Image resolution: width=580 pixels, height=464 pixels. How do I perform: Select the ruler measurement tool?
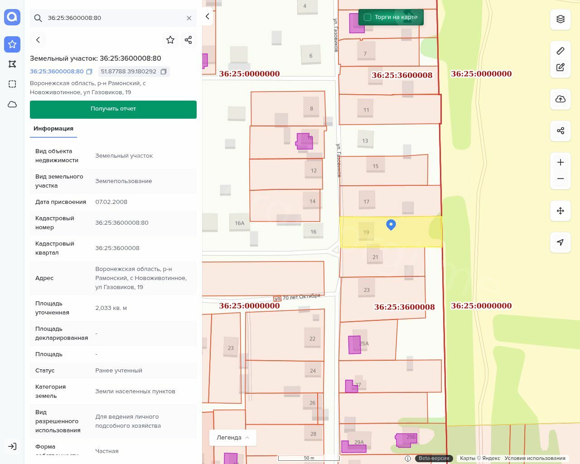tap(561, 51)
